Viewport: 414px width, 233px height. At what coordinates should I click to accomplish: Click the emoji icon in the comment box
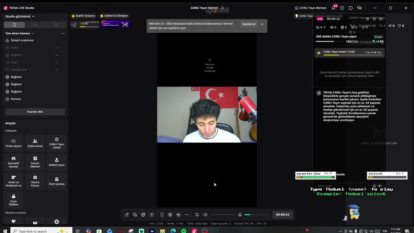point(375,186)
